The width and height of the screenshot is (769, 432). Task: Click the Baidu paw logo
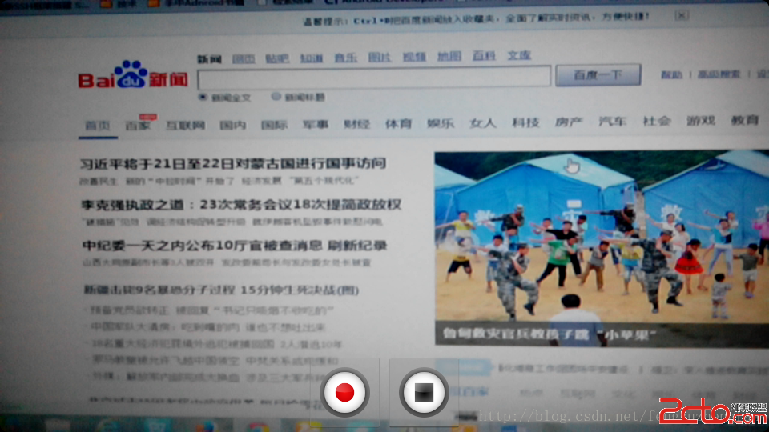(131, 74)
